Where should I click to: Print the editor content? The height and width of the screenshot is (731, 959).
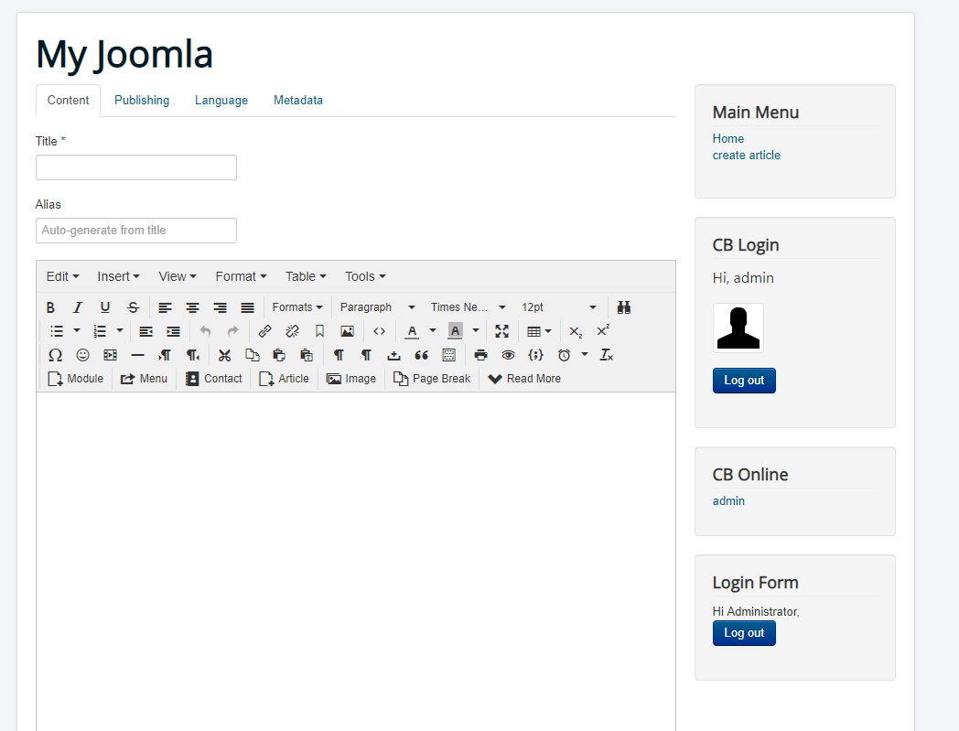[480, 355]
